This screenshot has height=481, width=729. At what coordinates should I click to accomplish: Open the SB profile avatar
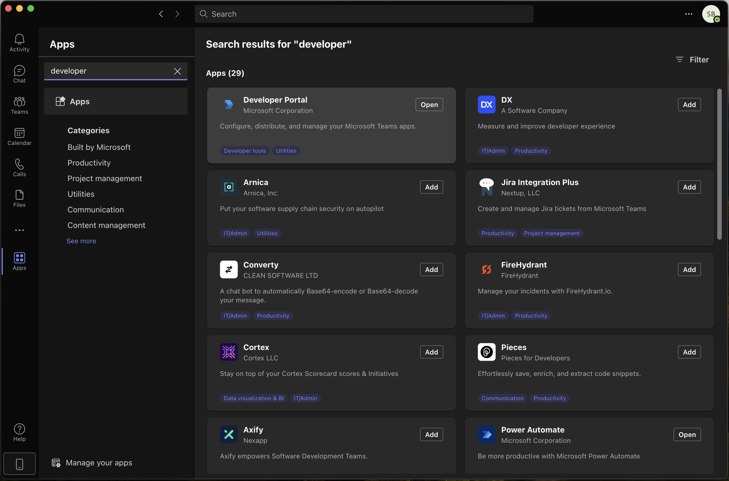point(711,14)
